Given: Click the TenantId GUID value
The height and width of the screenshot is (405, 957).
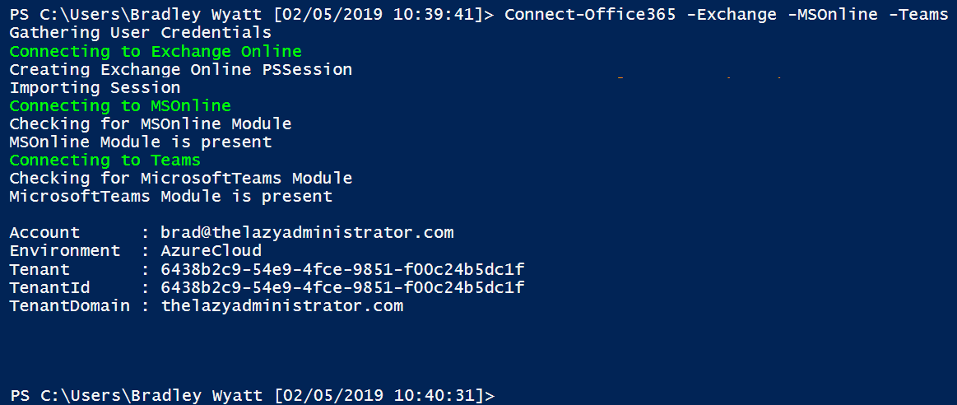Looking at the screenshot, I should [342, 288].
